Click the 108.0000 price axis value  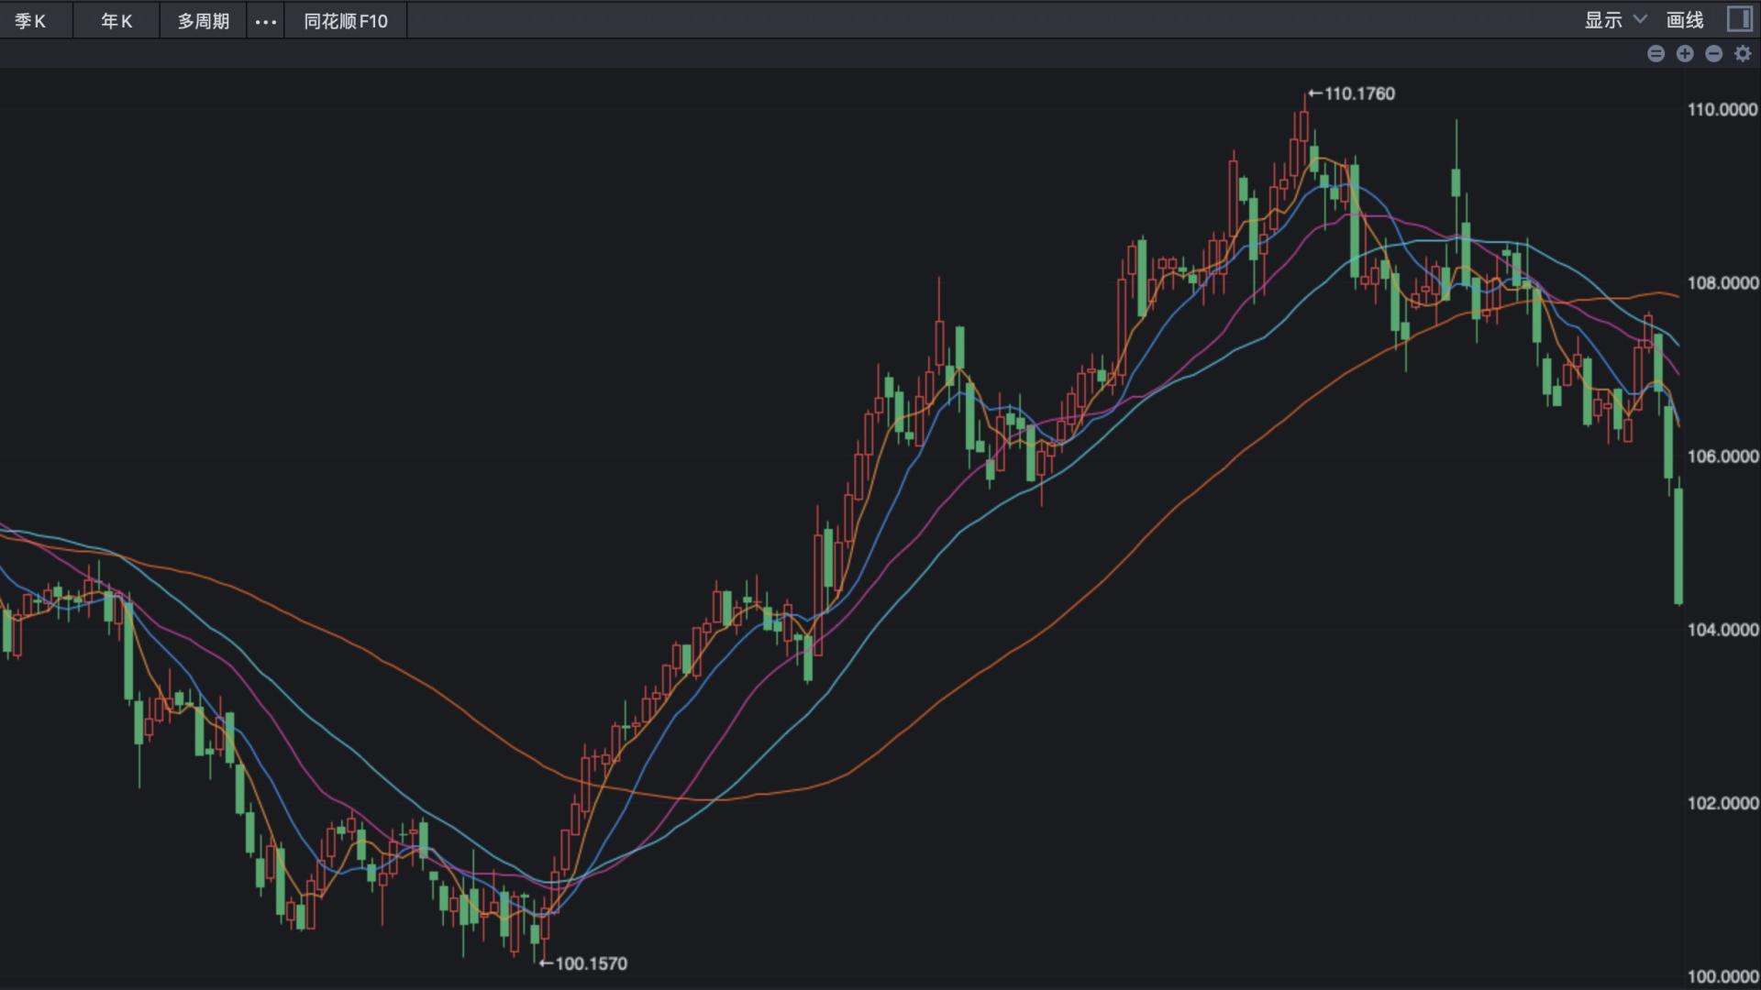click(1722, 282)
